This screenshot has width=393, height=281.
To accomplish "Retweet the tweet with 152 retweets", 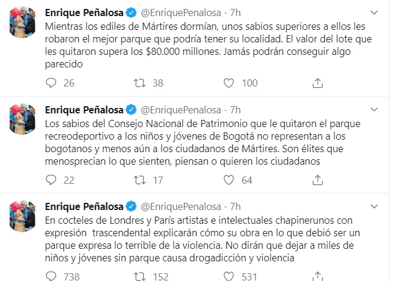I will [x=140, y=276].
